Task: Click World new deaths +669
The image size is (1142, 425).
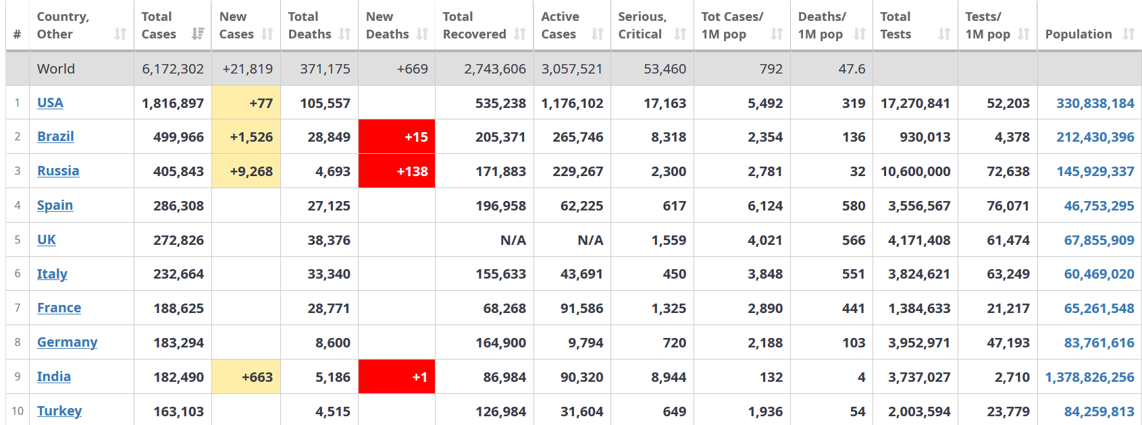Action: 413,69
